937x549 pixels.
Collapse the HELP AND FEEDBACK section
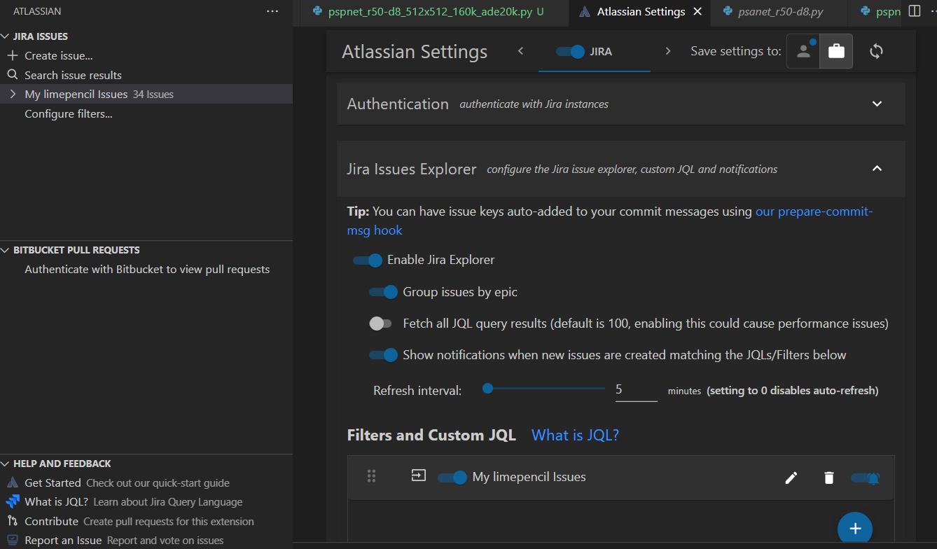tap(6, 464)
